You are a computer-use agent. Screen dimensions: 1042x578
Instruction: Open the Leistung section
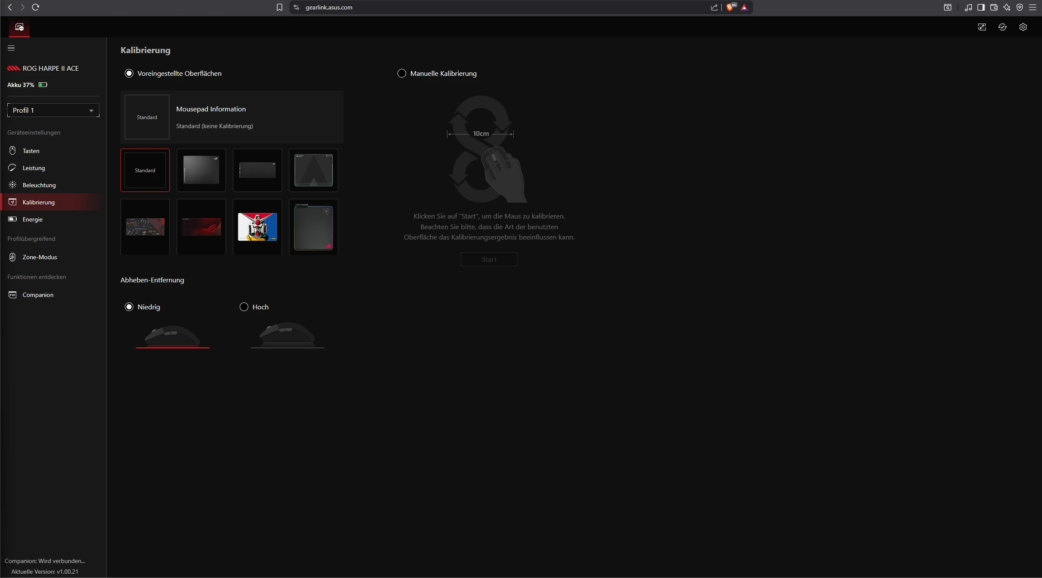tap(33, 168)
